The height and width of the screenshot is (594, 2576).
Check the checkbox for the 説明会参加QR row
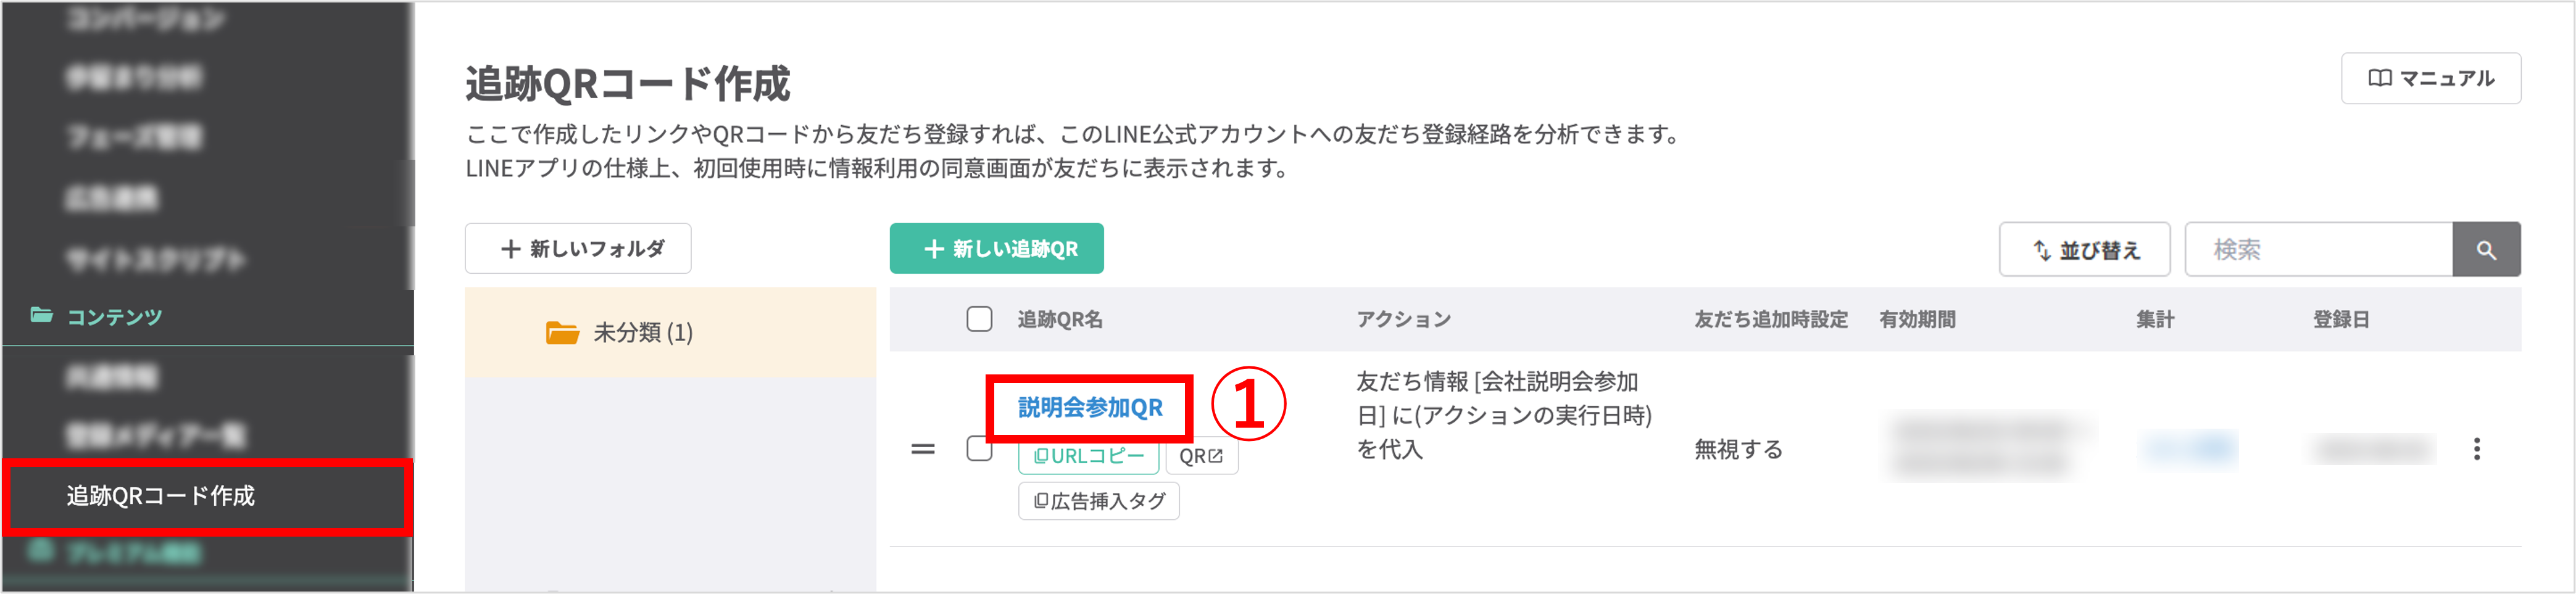tap(979, 449)
